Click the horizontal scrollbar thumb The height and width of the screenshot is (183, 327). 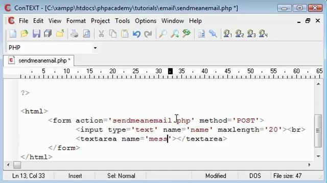pos(17,165)
